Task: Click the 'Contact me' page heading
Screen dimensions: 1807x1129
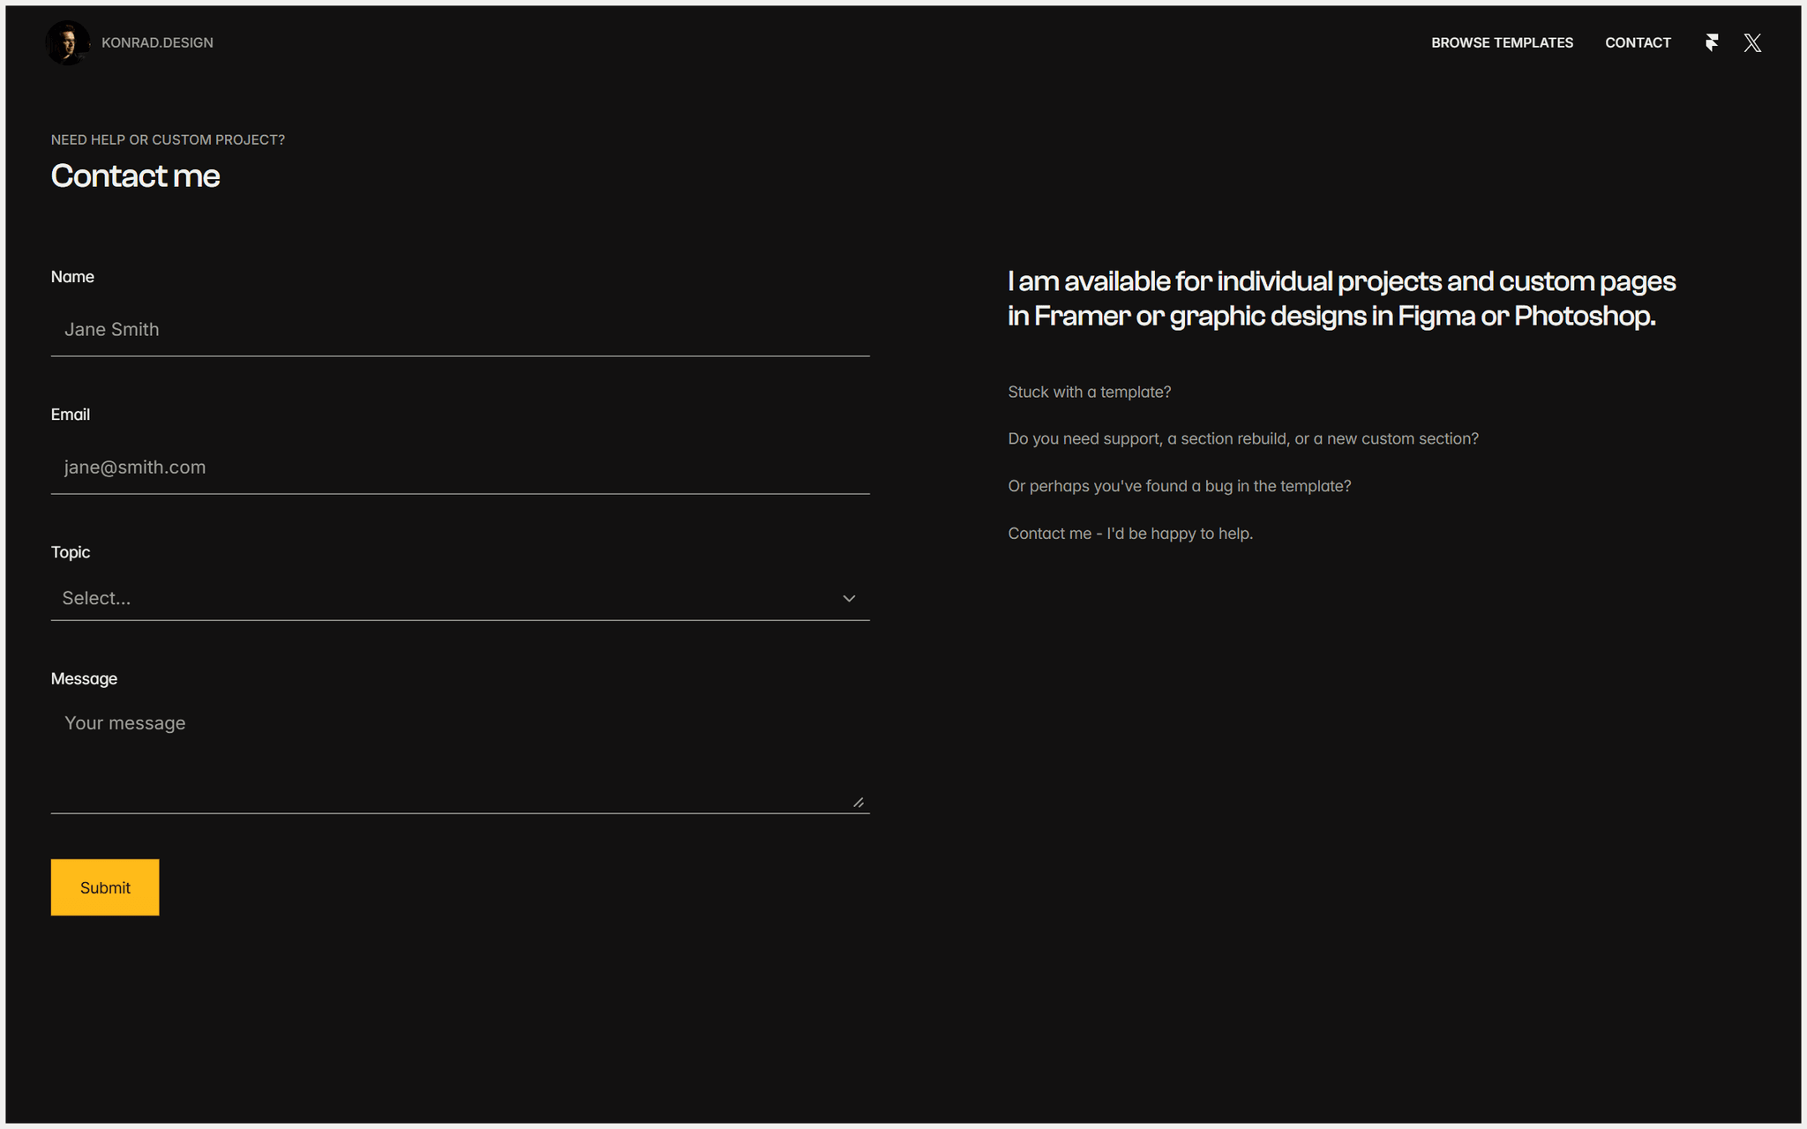Action: pyautogui.click(x=135, y=176)
